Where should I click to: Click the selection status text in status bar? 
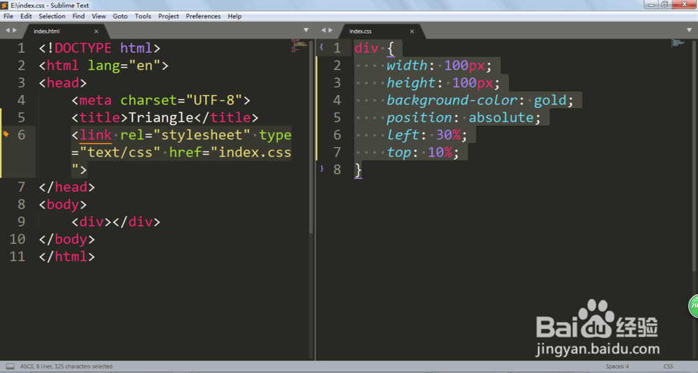tap(66, 366)
